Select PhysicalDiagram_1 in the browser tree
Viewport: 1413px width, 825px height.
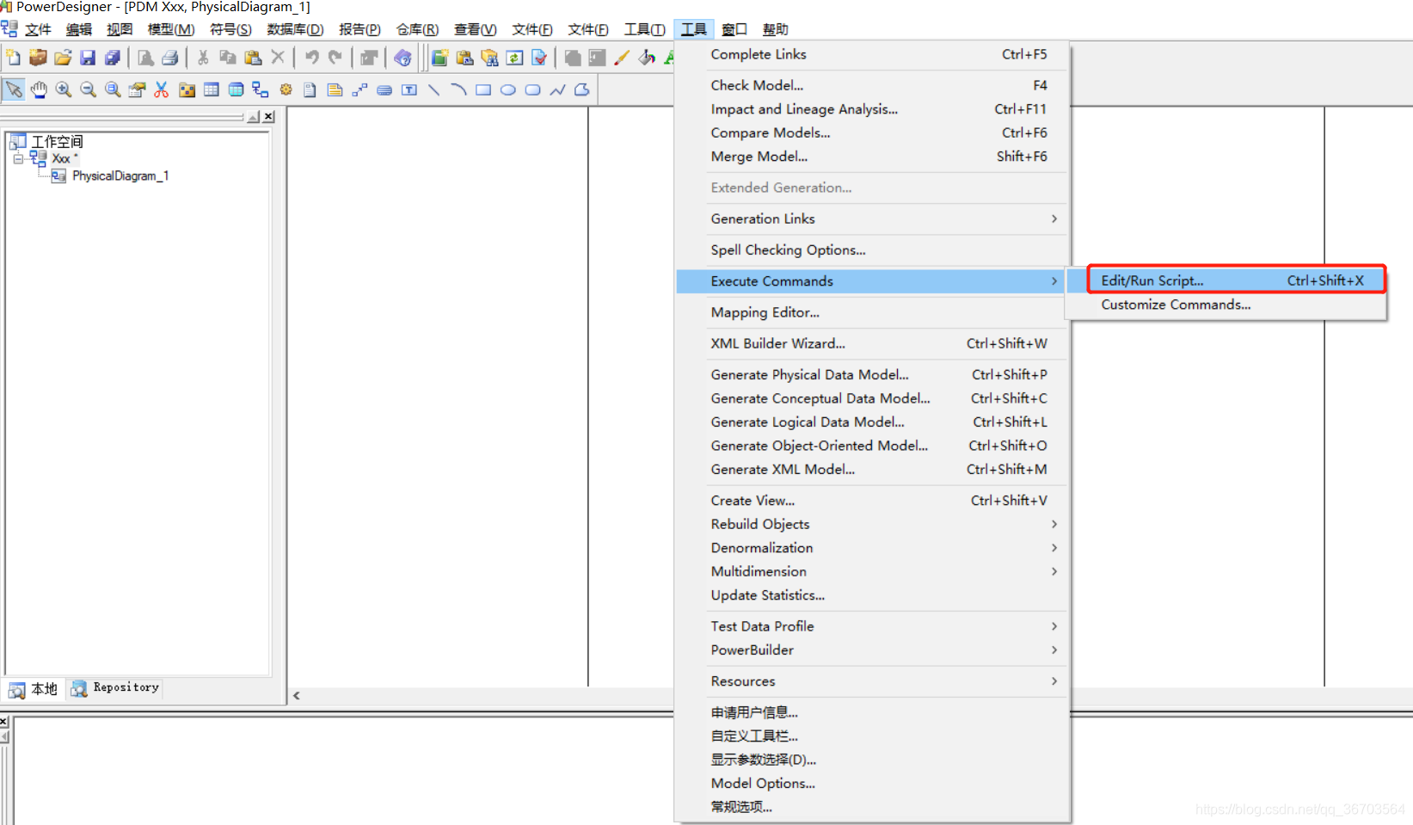click(120, 175)
